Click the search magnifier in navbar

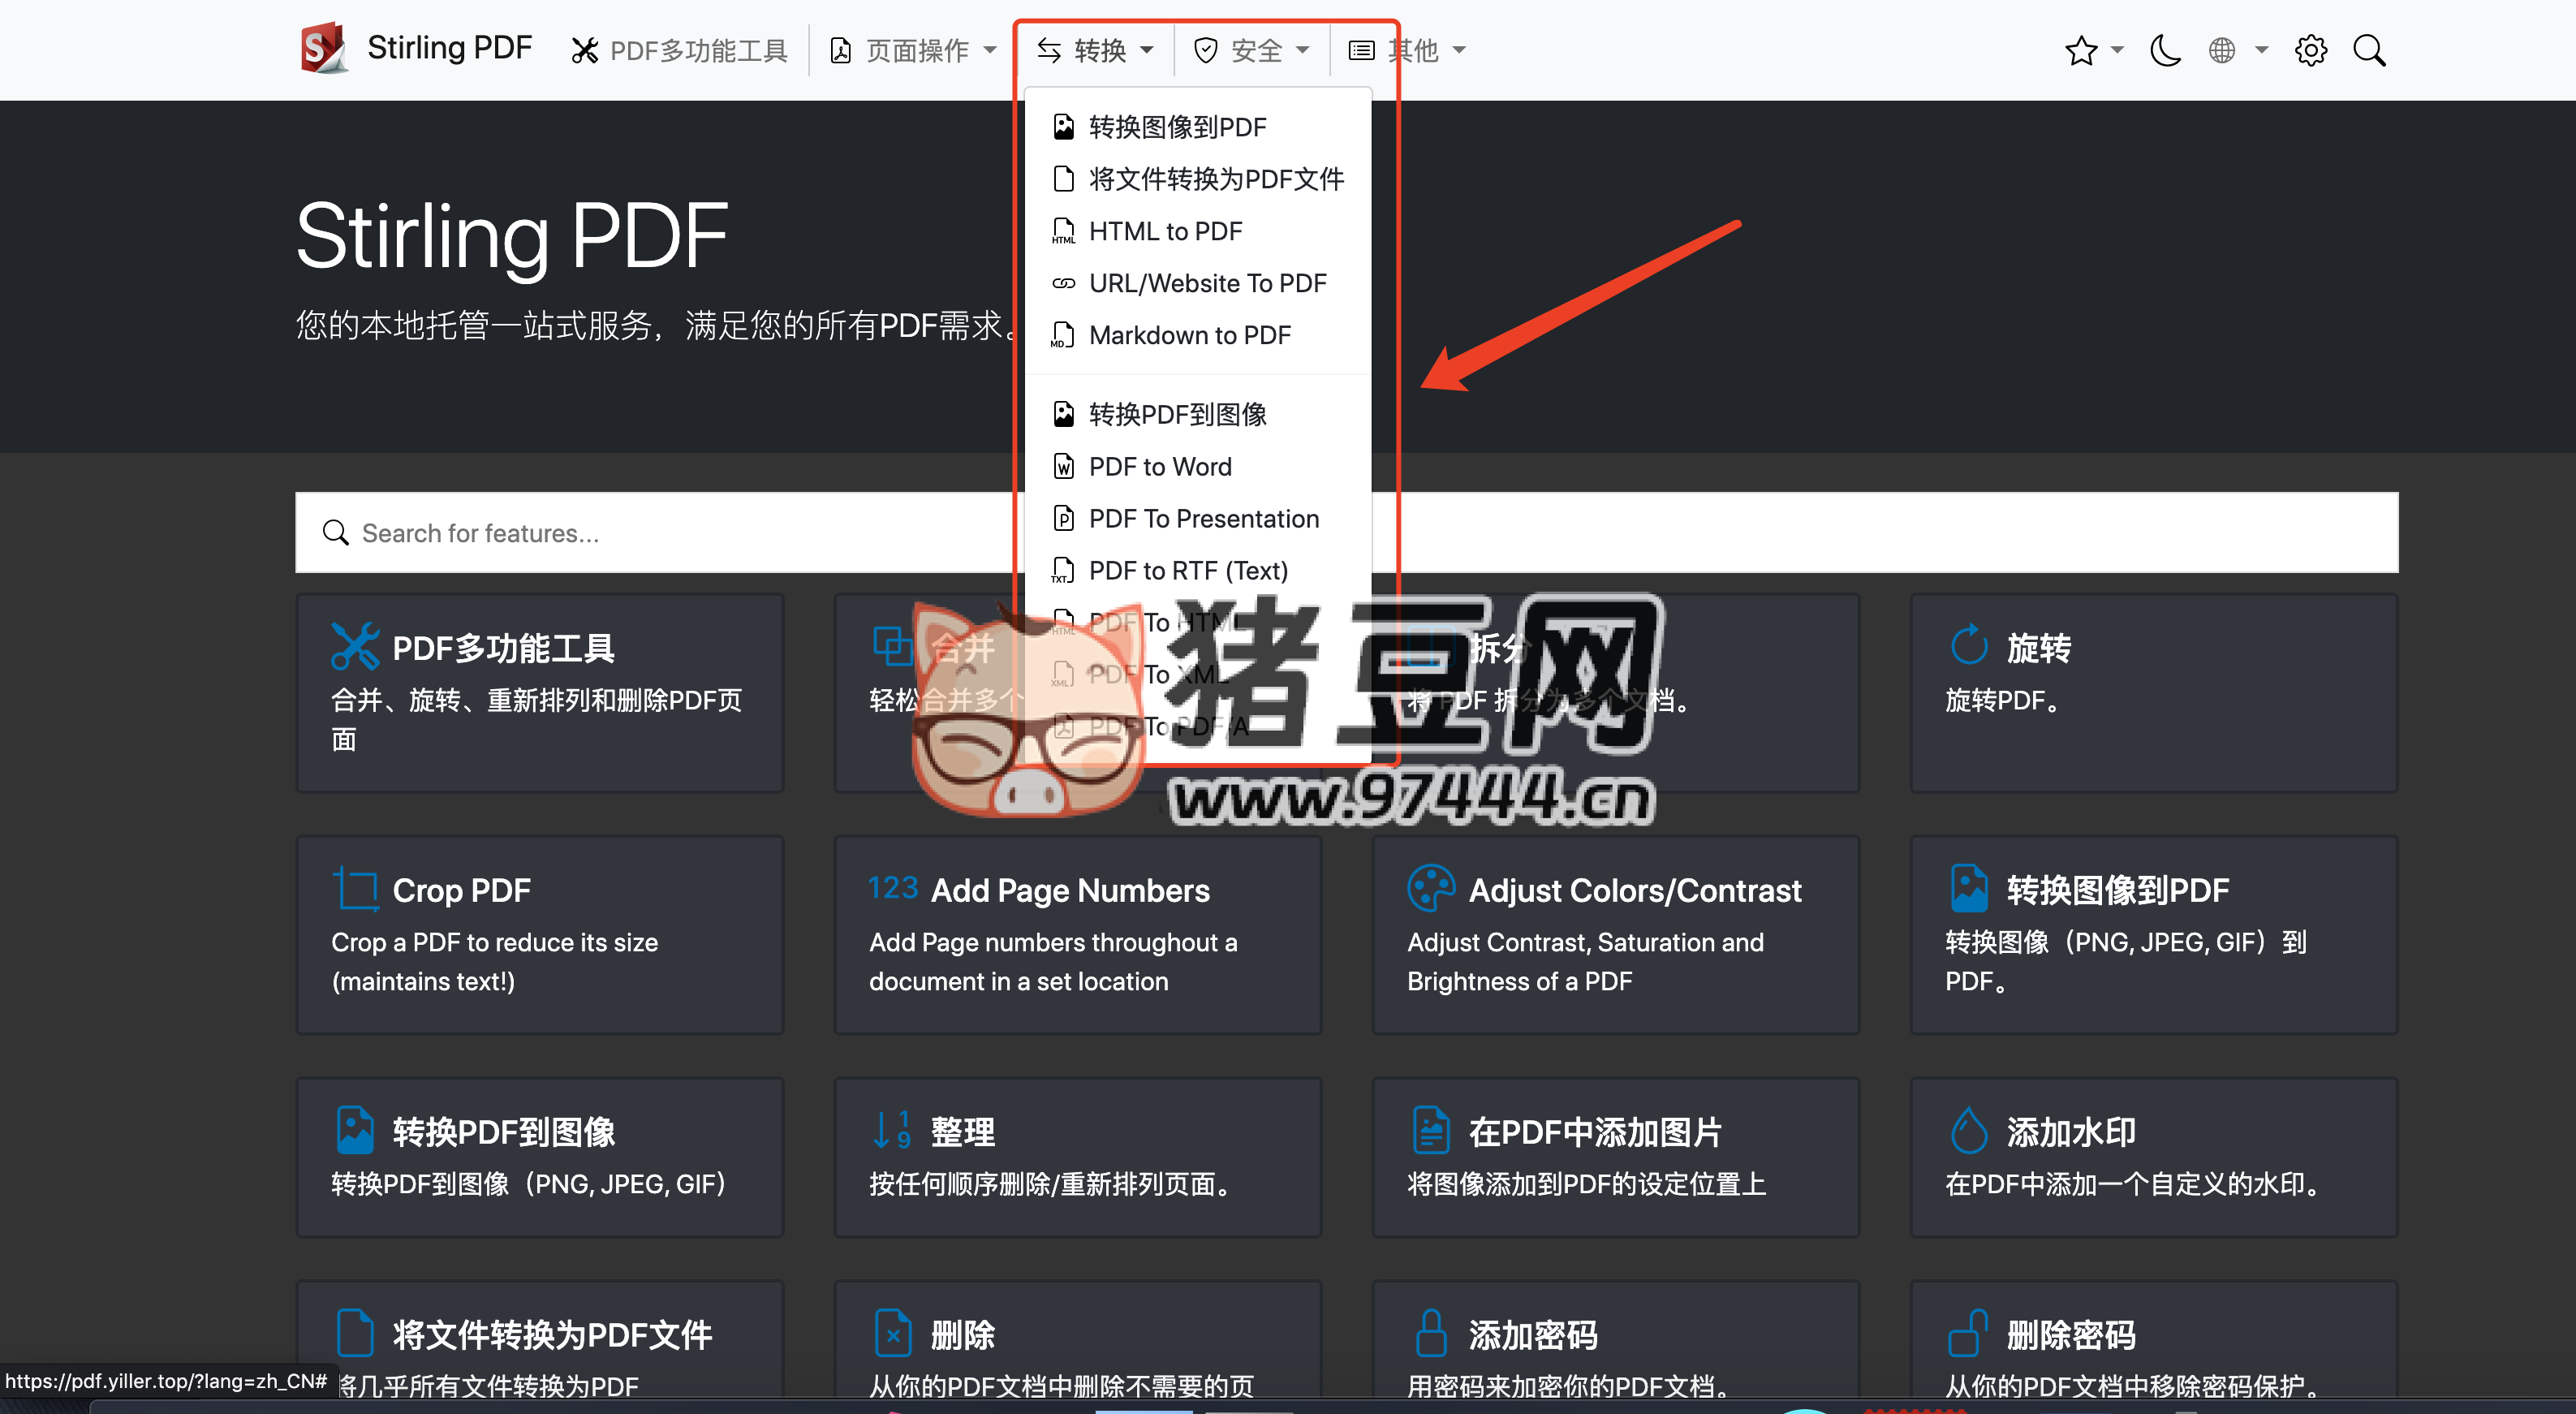pyautogui.click(x=2369, y=50)
